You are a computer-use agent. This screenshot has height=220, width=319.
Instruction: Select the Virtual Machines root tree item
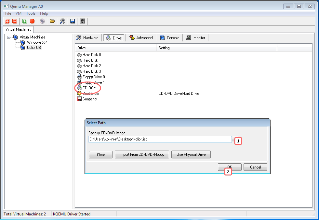(x=32, y=37)
